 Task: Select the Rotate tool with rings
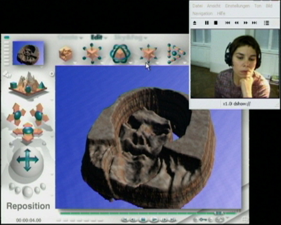pos(120,54)
